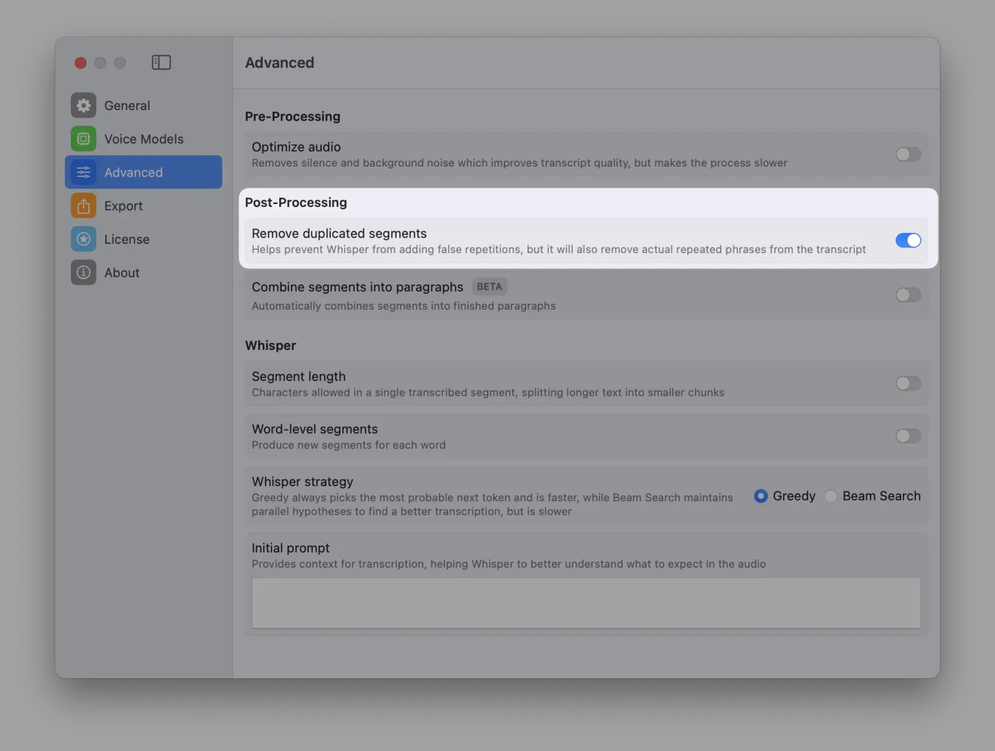
Task: Click the Advanced sliders icon
Action: click(x=83, y=172)
